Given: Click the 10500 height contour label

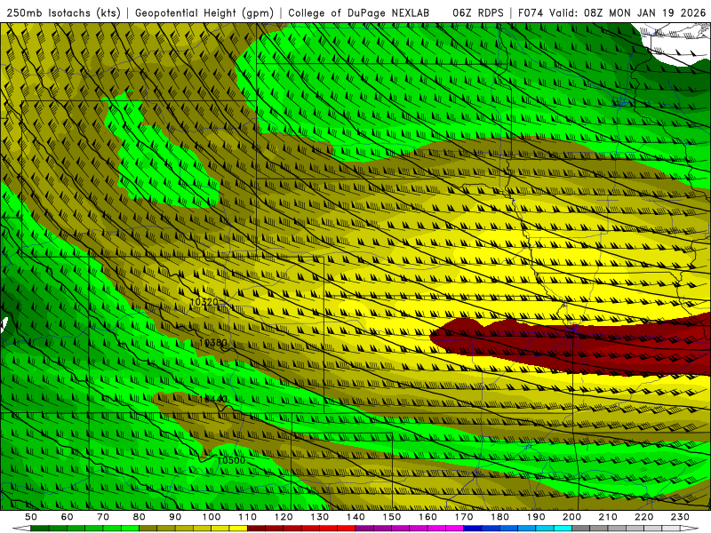Looking at the screenshot, I should click(x=231, y=460).
